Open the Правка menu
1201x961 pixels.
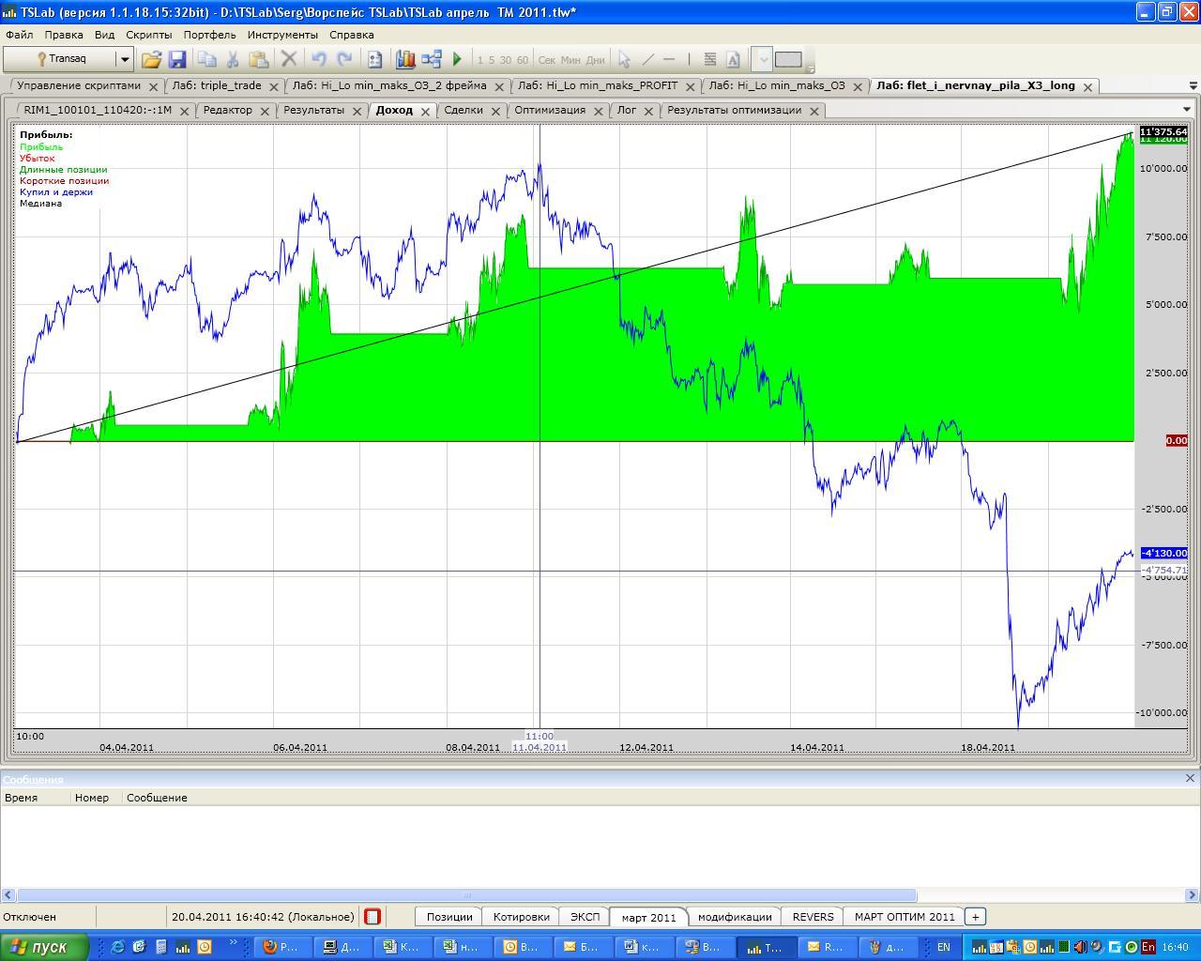tap(64, 35)
